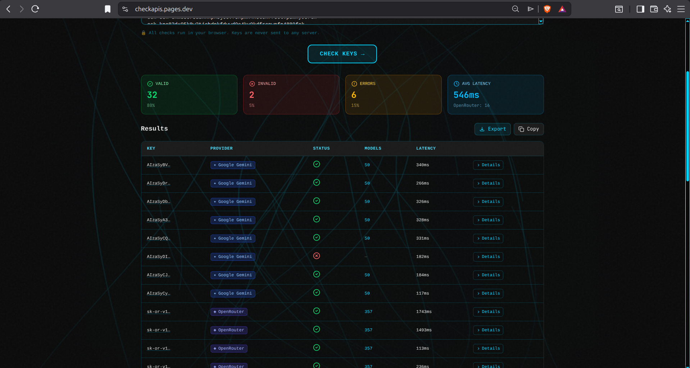Open site settings icon in address bar
The width and height of the screenshot is (690, 368).
pos(125,9)
